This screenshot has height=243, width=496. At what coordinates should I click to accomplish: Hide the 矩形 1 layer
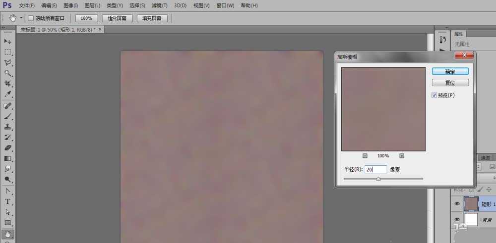point(456,204)
